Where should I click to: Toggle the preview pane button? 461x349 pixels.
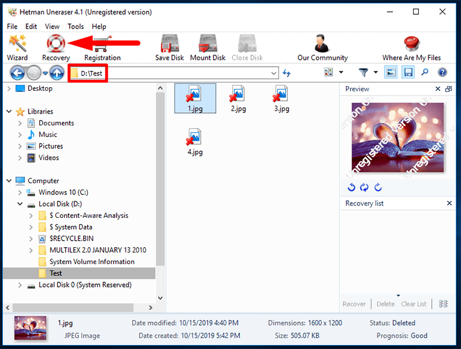[391, 72]
